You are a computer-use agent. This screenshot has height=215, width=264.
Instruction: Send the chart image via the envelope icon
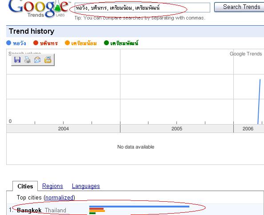tap(37, 60)
